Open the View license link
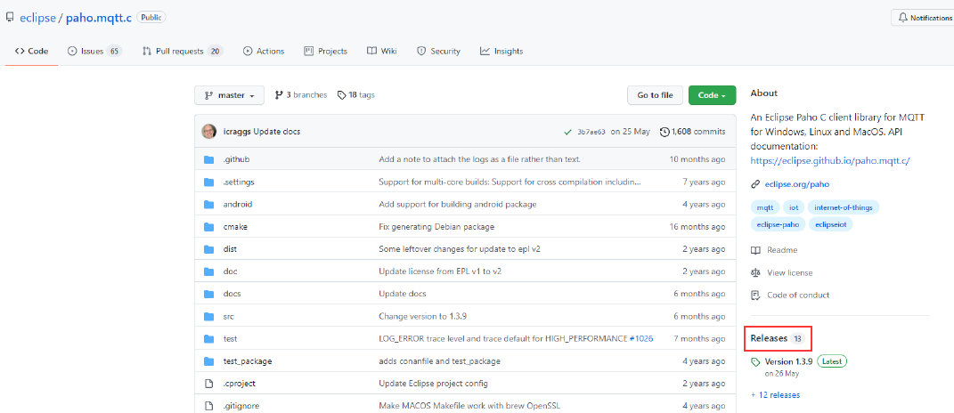 pyautogui.click(x=782, y=273)
